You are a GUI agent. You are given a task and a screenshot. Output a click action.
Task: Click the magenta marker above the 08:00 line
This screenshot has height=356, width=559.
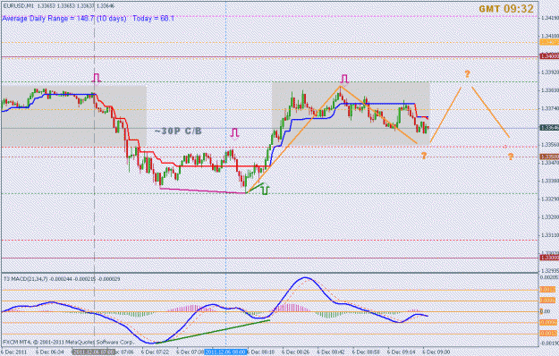pos(234,133)
